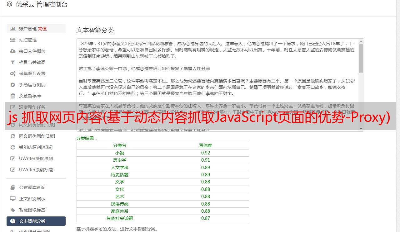Click the book icon beside 公有词库查询
This screenshot has width=400, height=232.
[x=13, y=187]
